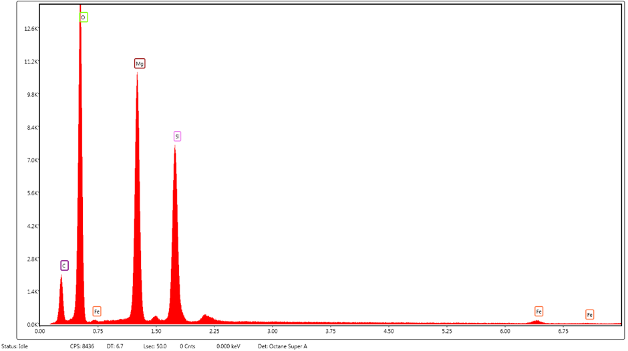Click the rightmost Fe label
The height and width of the screenshot is (351, 628).
point(589,314)
